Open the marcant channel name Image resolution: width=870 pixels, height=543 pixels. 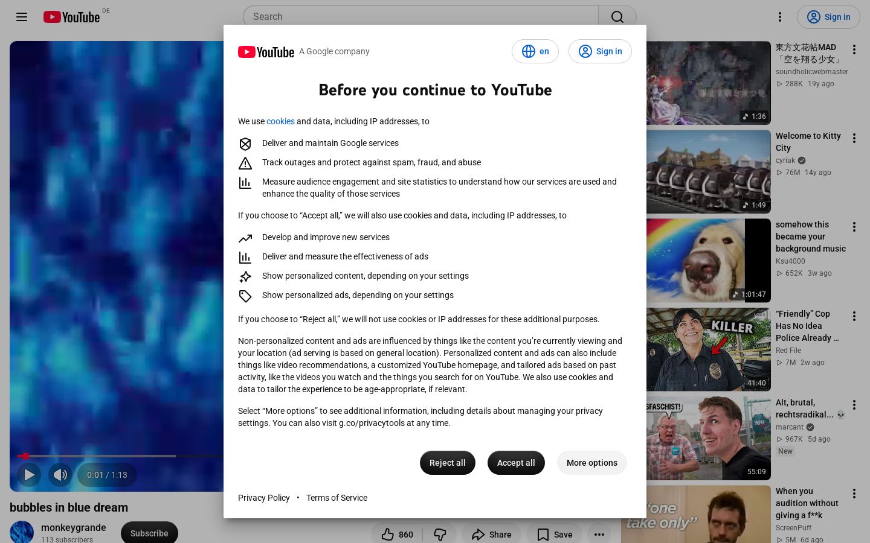coord(790,427)
